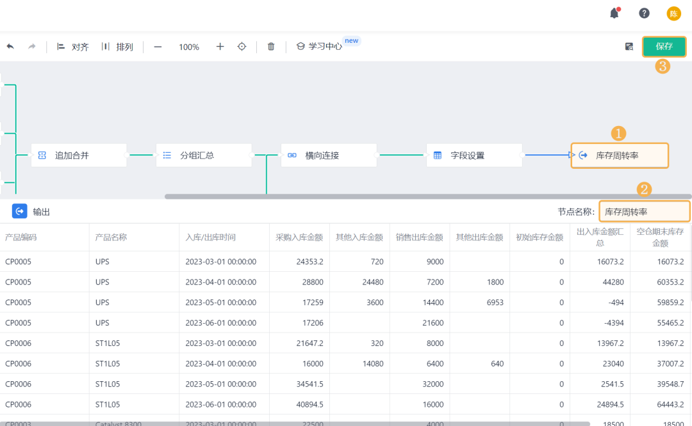Click the preview icon beside 保存
Screen dimensions: 692x426
pyautogui.click(x=629, y=47)
